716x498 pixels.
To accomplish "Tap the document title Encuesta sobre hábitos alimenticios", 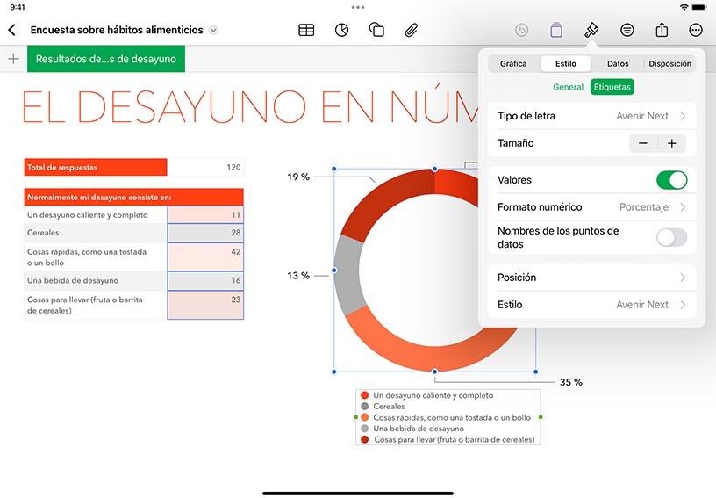I will tap(117, 30).
